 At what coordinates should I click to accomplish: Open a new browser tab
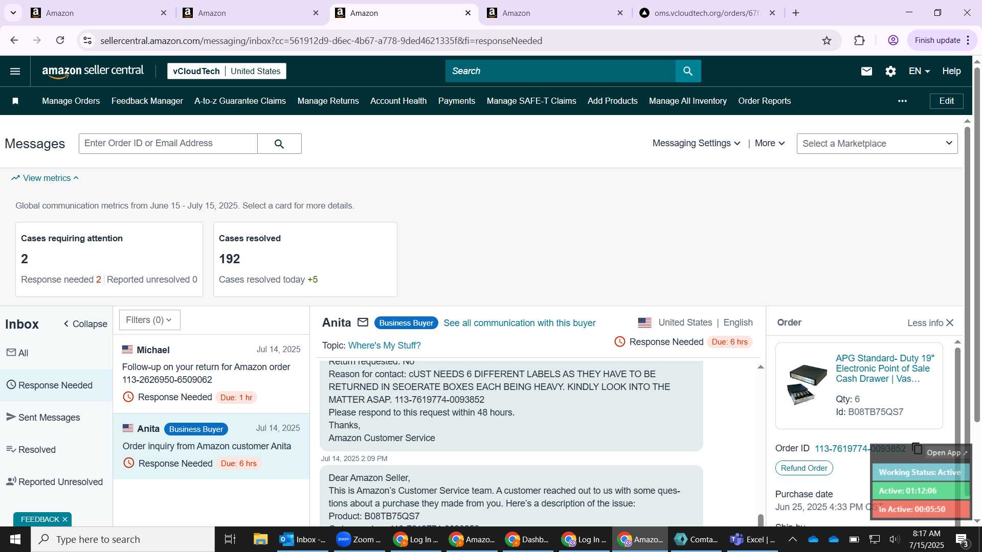click(x=796, y=13)
